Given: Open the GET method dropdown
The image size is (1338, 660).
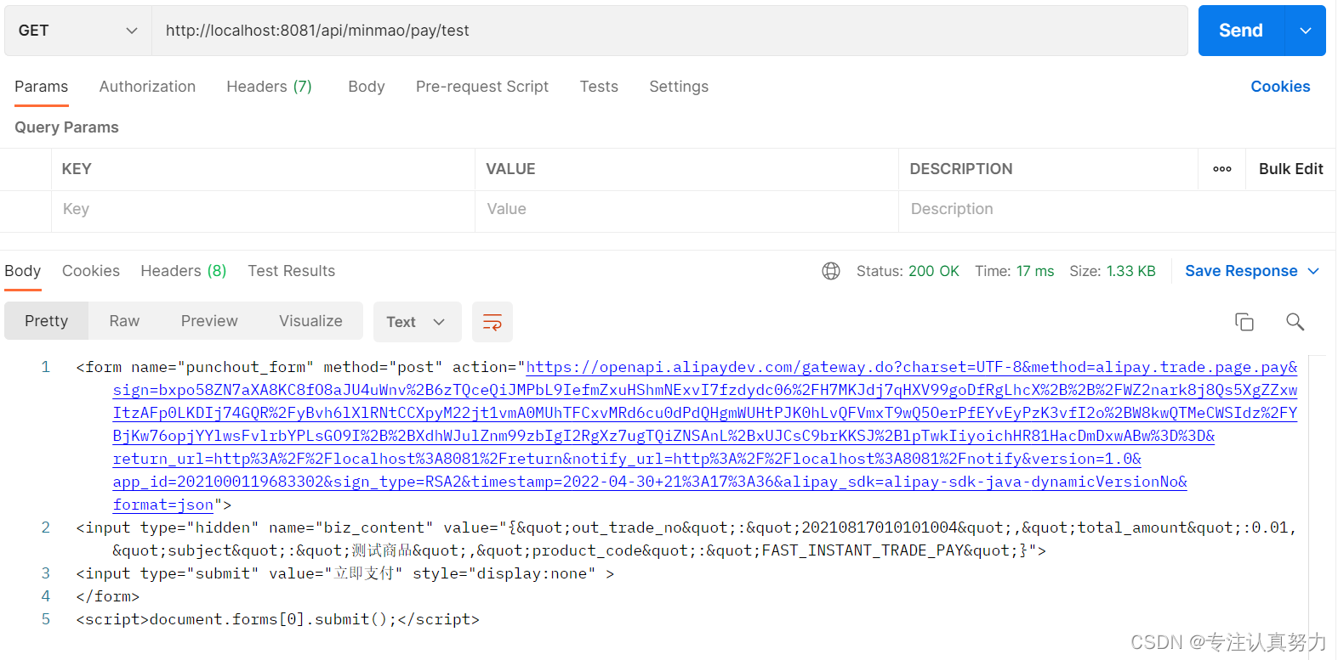Looking at the screenshot, I should pos(78,31).
